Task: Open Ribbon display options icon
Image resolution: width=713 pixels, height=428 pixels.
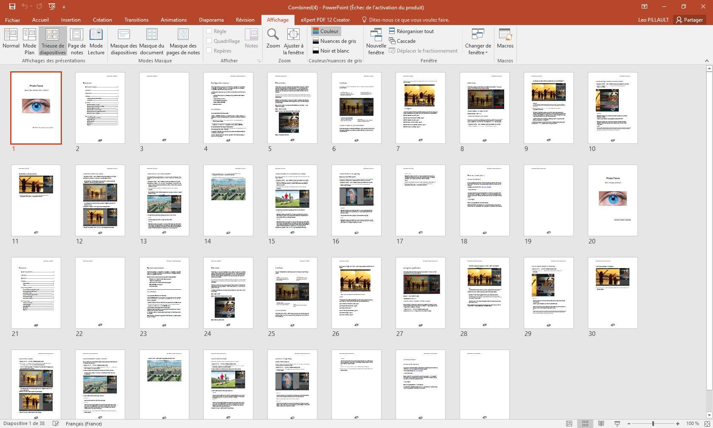Action: pos(644,6)
